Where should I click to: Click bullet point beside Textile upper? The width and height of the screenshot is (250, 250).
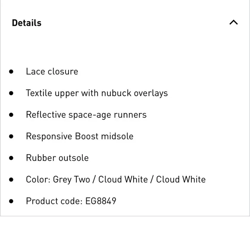pyautogui.click(x=11, y=93)
